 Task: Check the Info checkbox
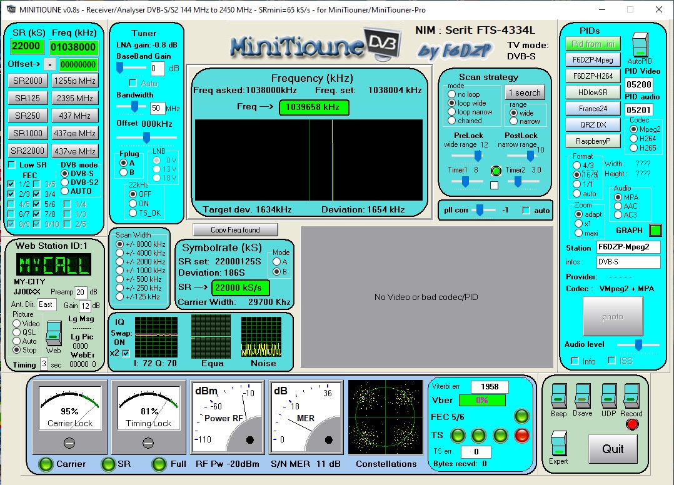575,361
